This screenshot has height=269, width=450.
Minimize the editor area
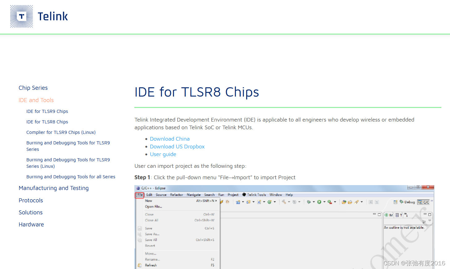click(x=374, y=214)
